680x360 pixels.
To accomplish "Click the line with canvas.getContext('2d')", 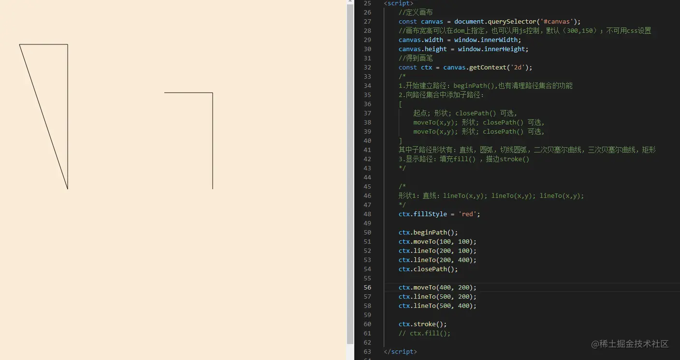I will [x=465, y=68].
